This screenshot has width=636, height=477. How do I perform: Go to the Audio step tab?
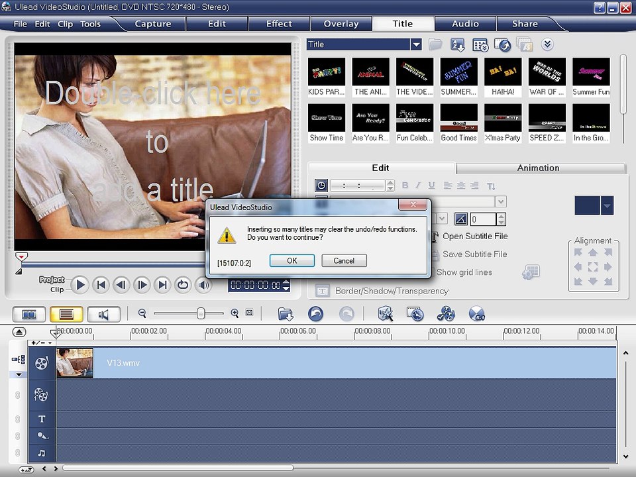click(x=465, y=24)
